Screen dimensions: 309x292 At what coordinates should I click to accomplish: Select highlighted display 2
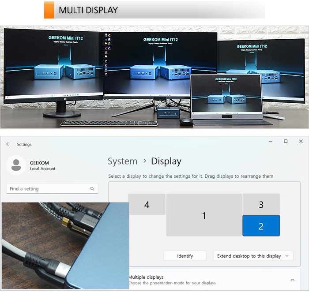(261, 226)
